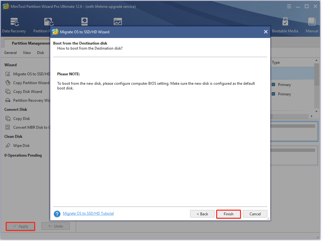Select Convert MBR Disk to GPT option
The image size is (323, 242).
coord(32,128)
